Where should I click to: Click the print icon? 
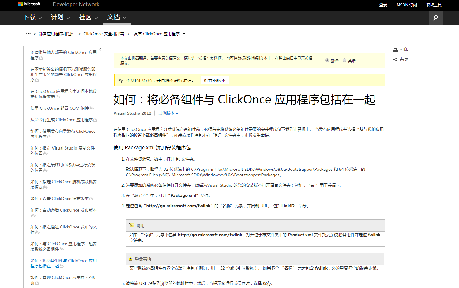pos(395,50)
